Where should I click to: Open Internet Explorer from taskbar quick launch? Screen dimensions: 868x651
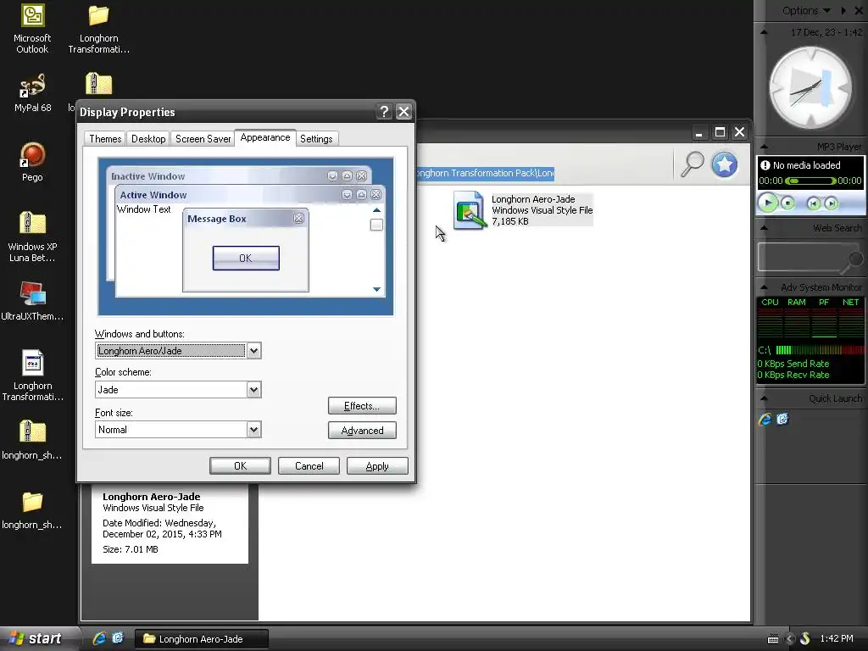coord(99,638)
